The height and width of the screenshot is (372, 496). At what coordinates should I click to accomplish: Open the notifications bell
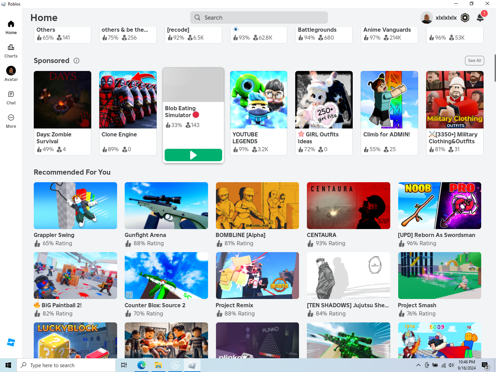tap(480, 18)
